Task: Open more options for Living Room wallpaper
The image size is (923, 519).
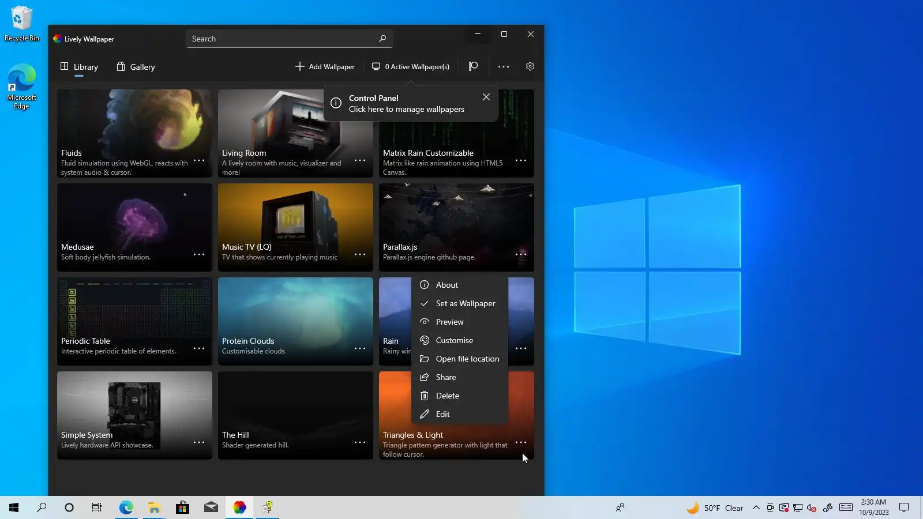Action: [360, 160]
